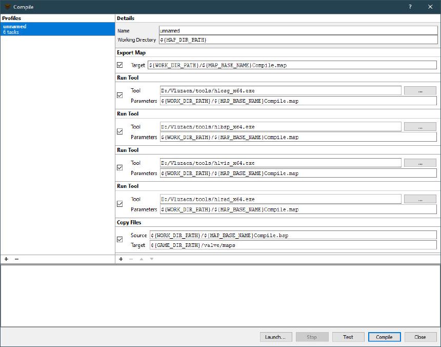This screenshot has height=347, width=441.
Task: Move task down with down arrow
Action: (152, 259)
